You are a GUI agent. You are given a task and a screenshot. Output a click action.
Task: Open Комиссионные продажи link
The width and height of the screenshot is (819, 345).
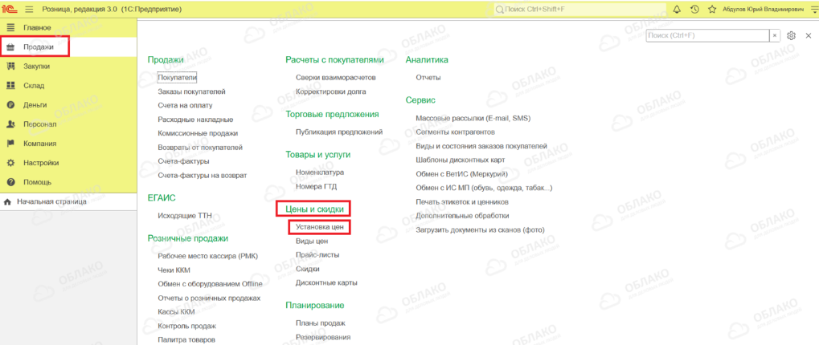tap(198, 133)
